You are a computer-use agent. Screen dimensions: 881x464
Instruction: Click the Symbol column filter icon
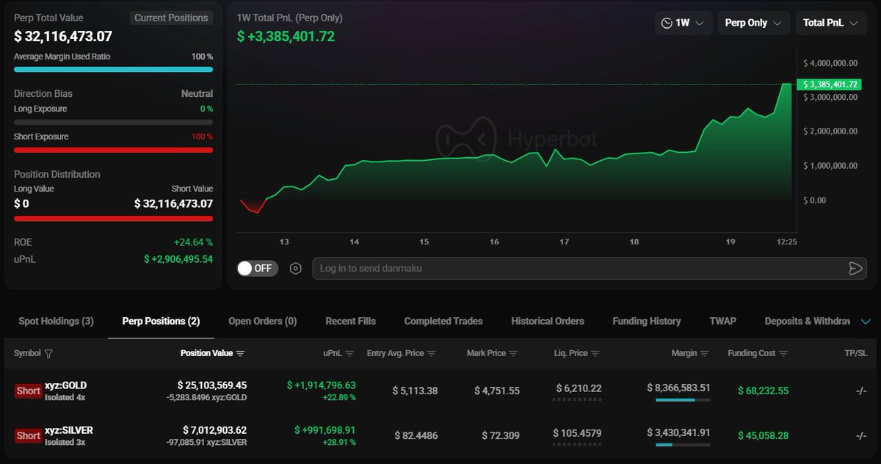48,354
